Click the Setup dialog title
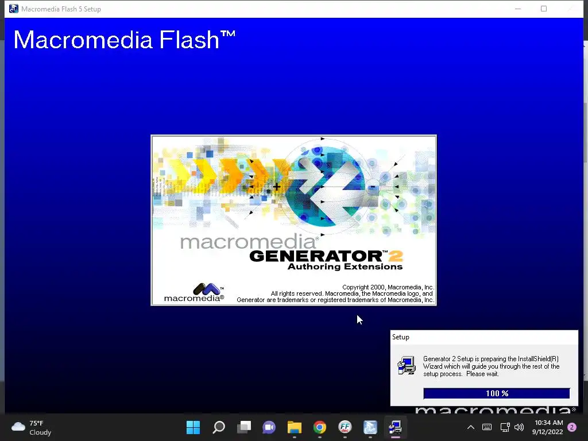 click(400, 336)
